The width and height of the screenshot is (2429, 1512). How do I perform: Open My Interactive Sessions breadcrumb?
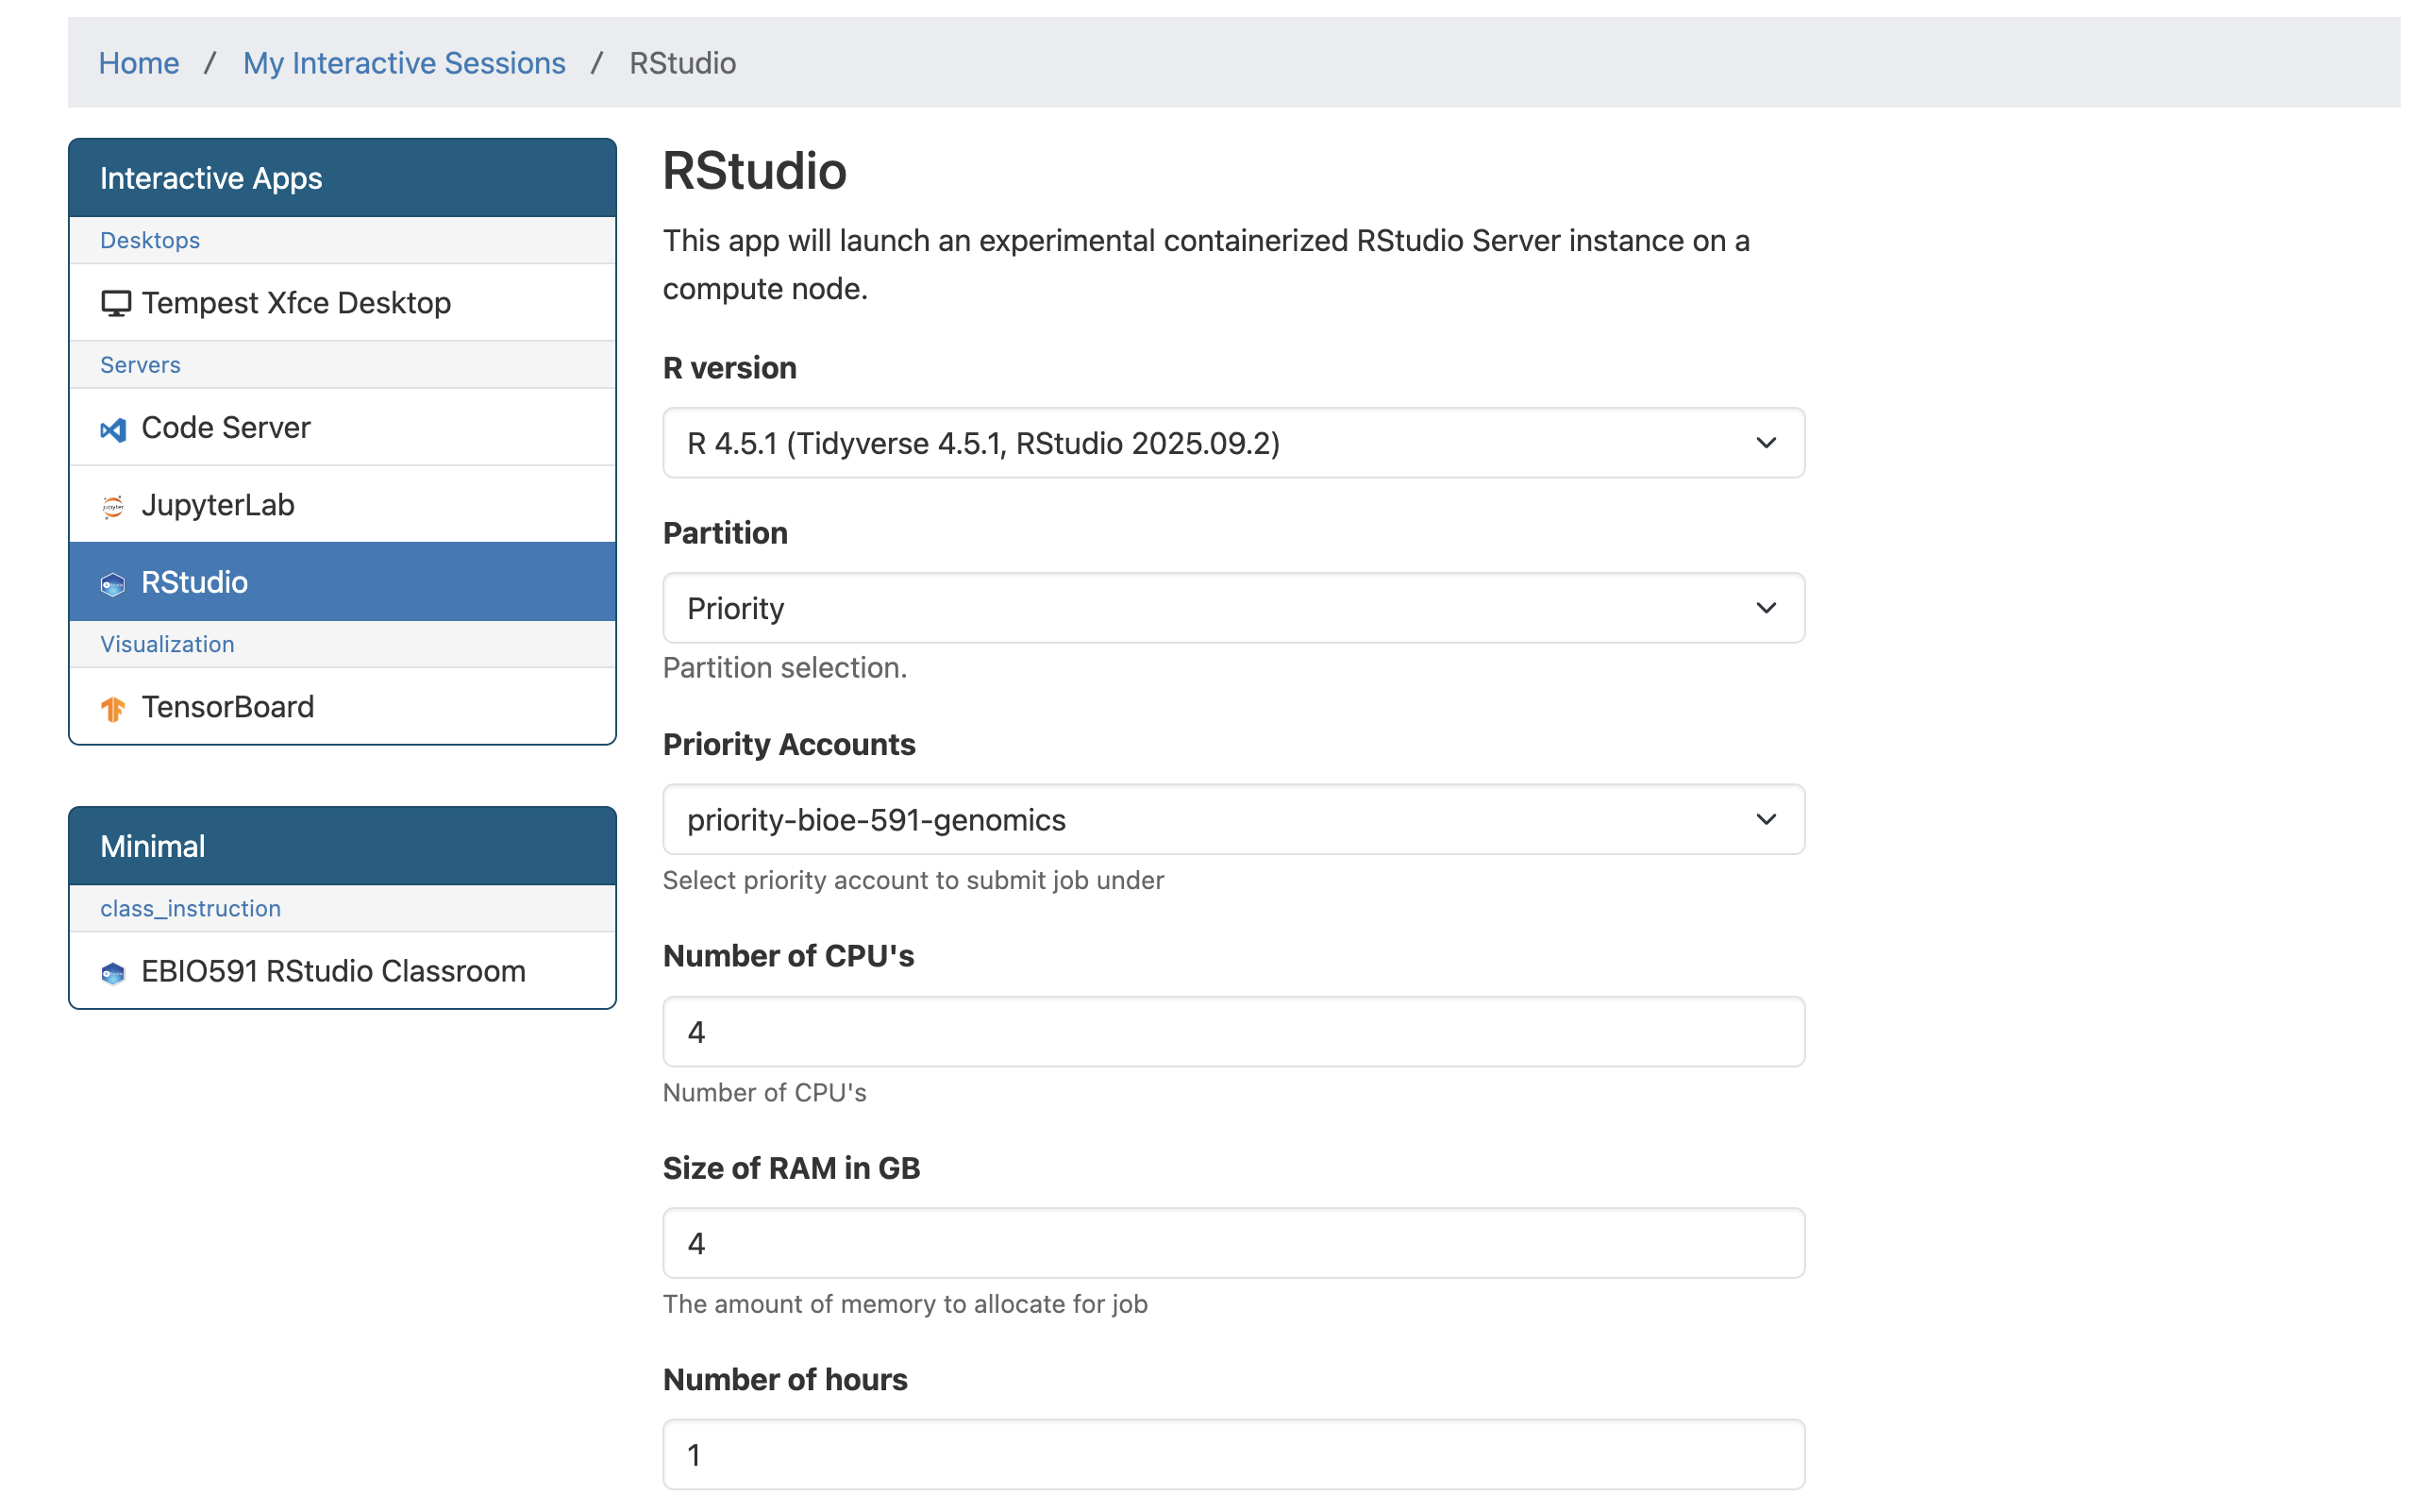pyautogui.click(x=404, y=63)
